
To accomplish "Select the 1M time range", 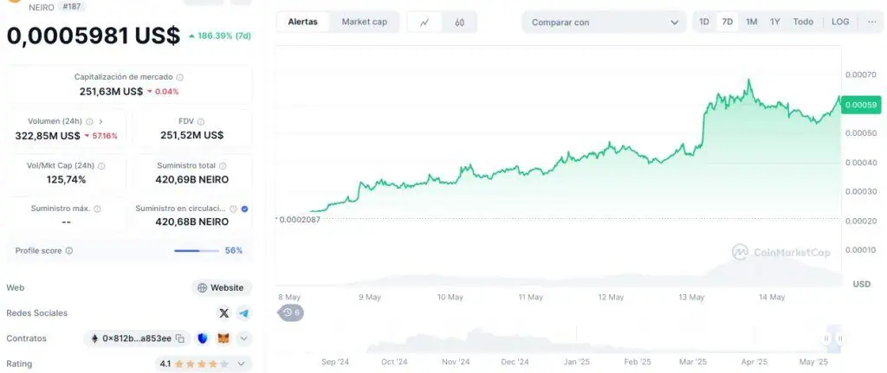I will click(x=751, y=22).
